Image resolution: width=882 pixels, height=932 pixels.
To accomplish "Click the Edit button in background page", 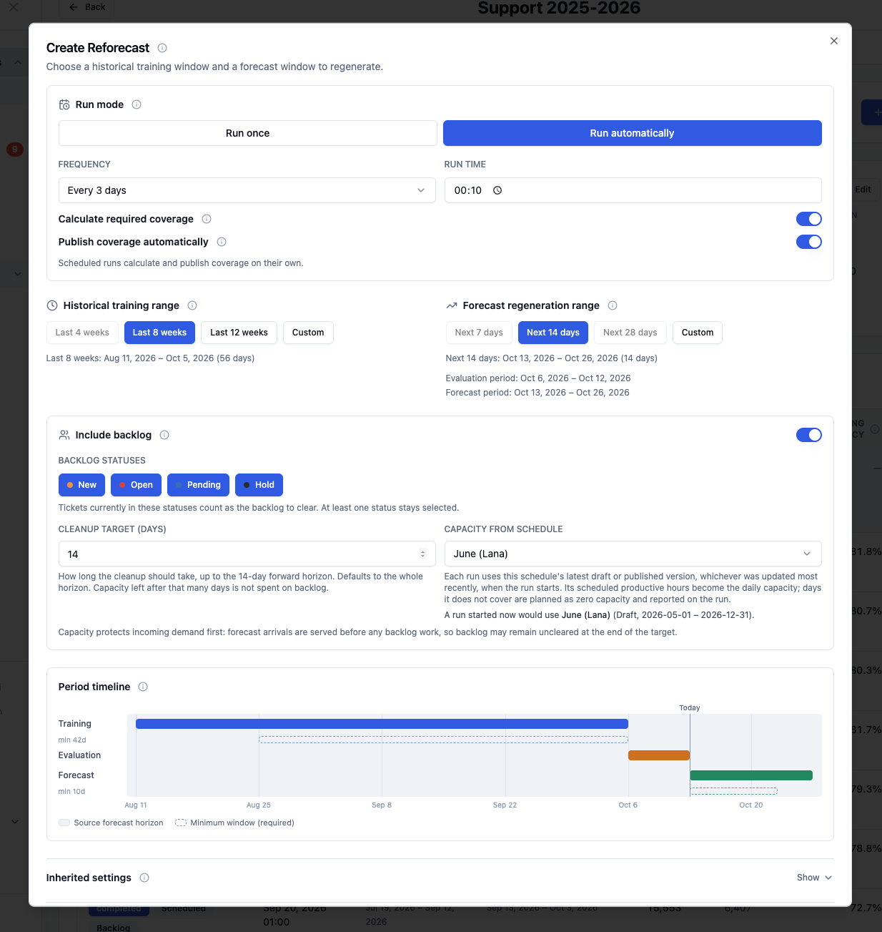I will tap(863, 190).
